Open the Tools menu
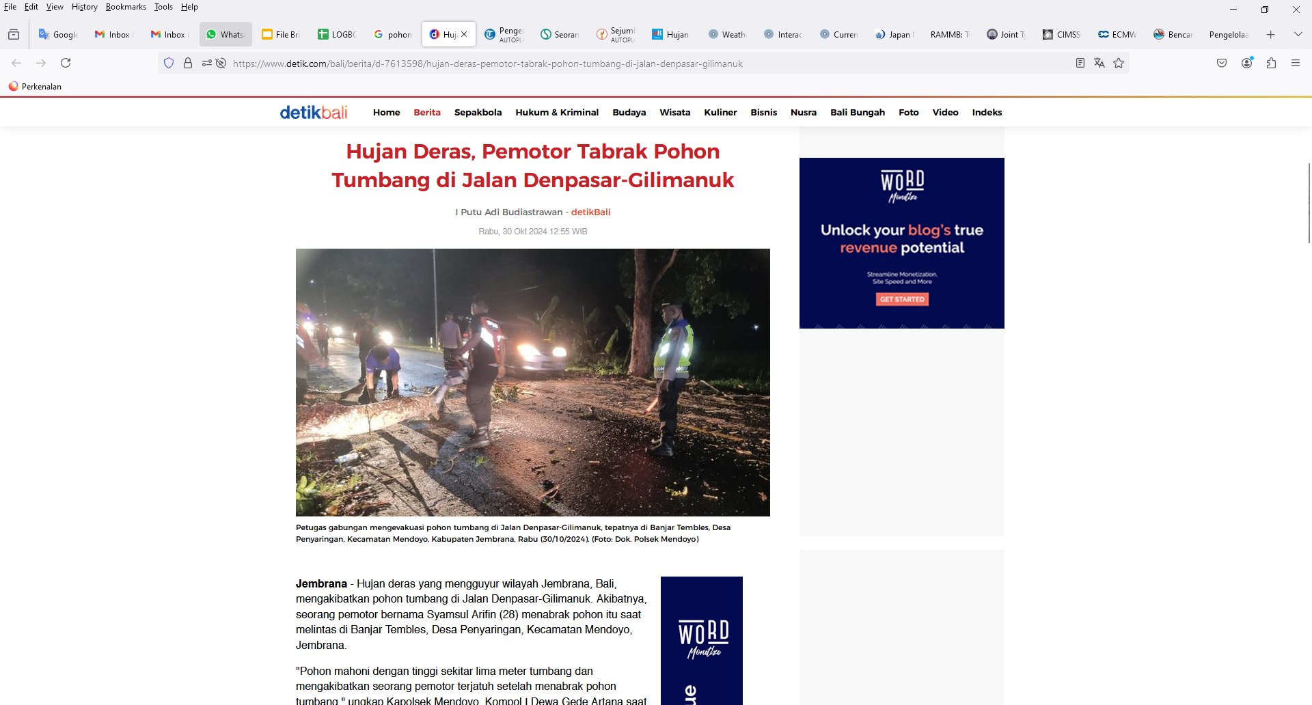 163,7
